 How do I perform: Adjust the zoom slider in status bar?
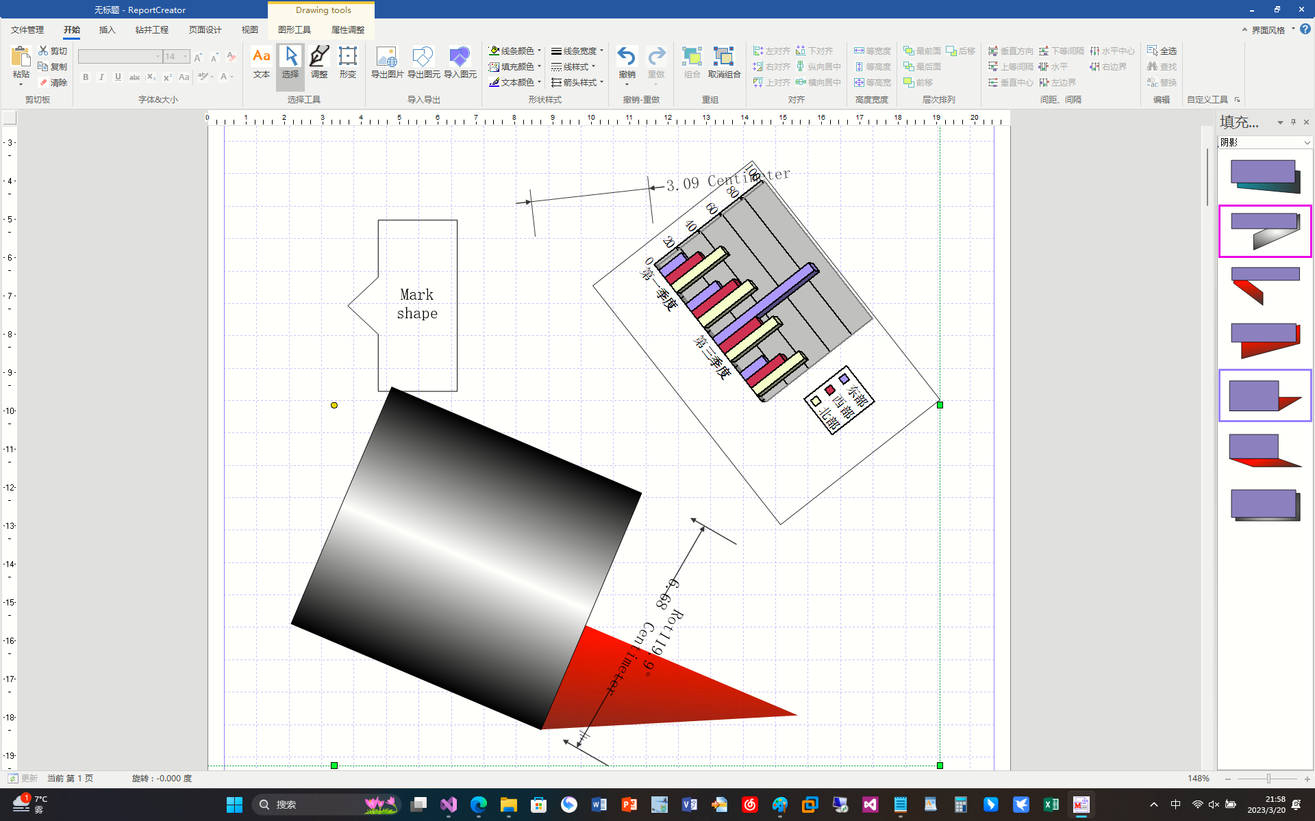(x=1268, y=779)
